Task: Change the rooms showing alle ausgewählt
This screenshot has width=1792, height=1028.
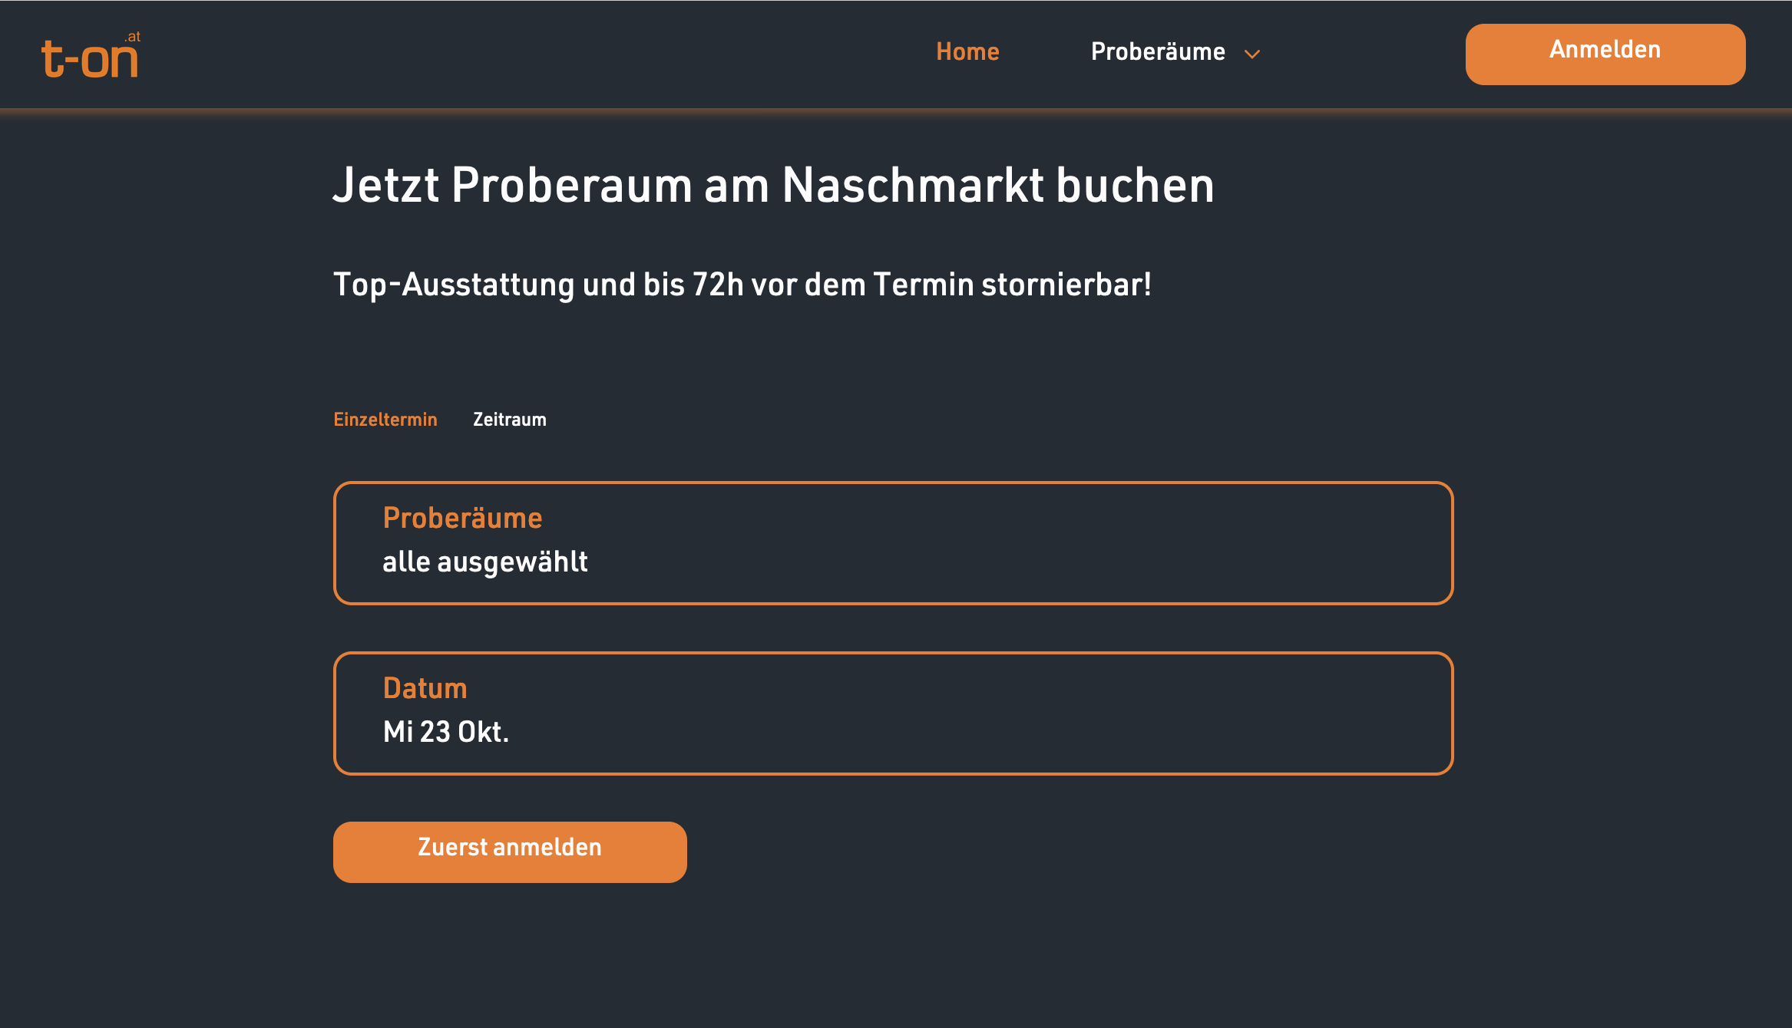Action: (x=486, y=562)
